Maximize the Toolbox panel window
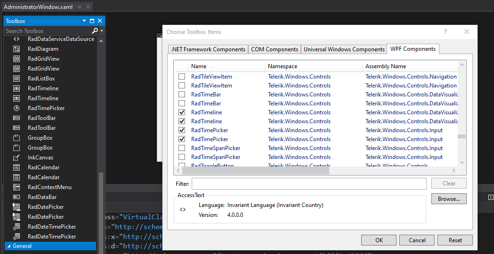 tap(92, 21)
